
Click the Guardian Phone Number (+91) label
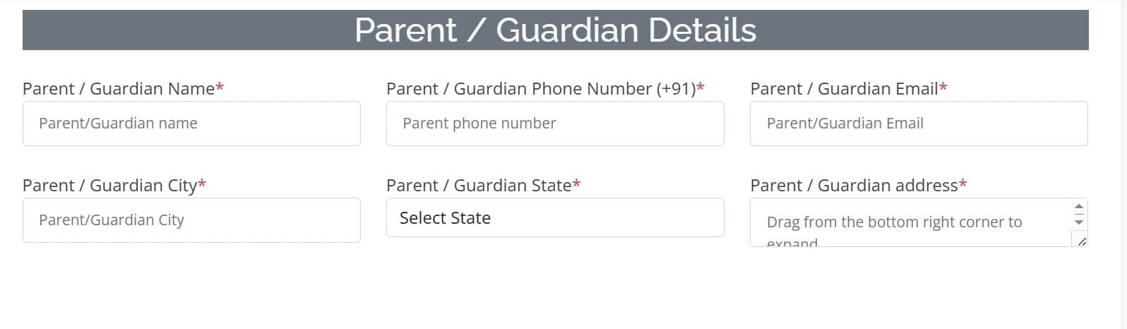(541, 88)
